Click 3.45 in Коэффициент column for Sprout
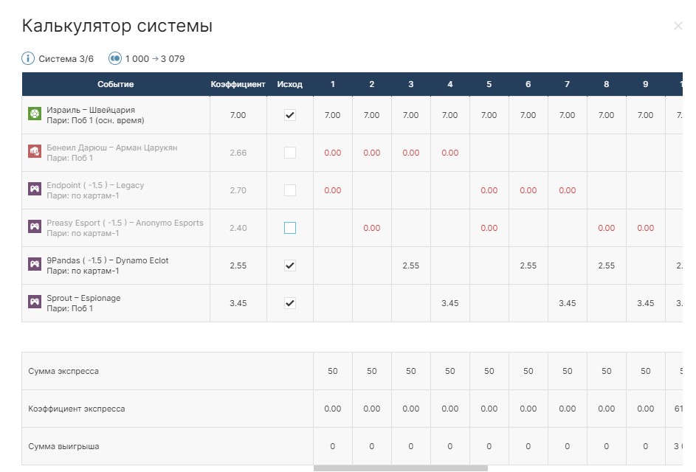Screen dimensions: 696x472 238,303
